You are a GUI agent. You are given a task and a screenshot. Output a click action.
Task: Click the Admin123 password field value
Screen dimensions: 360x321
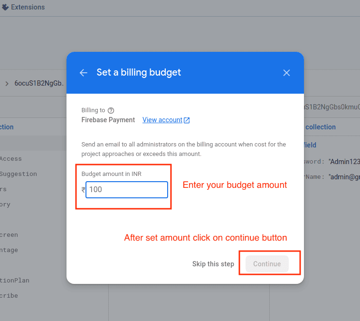click(344, 162)
